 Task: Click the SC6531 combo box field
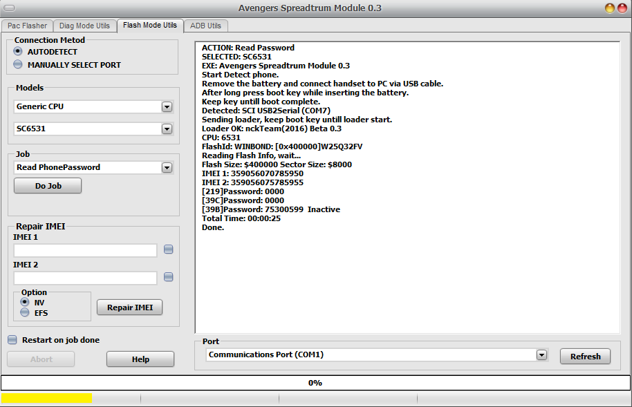[93, 129]
